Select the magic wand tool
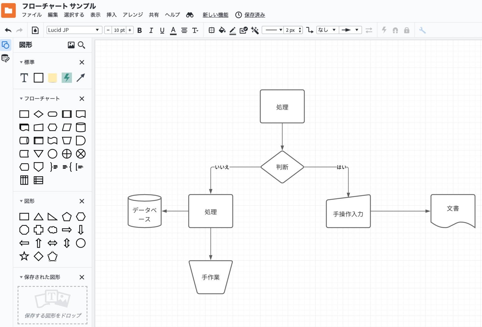This screenshot has width=482, height=327. coord(255,30)
